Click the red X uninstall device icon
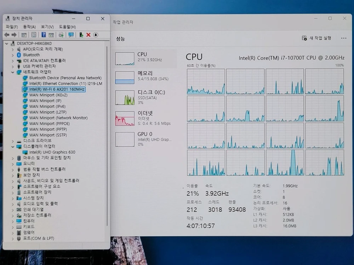Image resolution: width=354 pixels, height=265 pixels. 88,35
